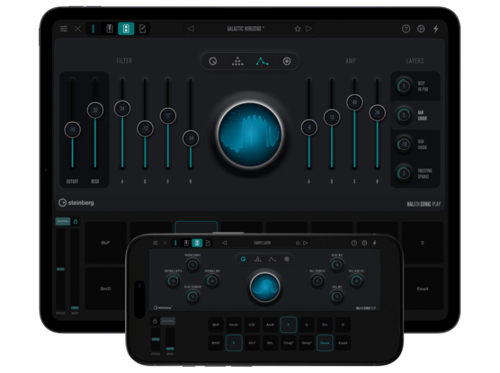Select the keyboard view icon on the phone
Screen dimensions: 500x373
click(x=186, y=243)
